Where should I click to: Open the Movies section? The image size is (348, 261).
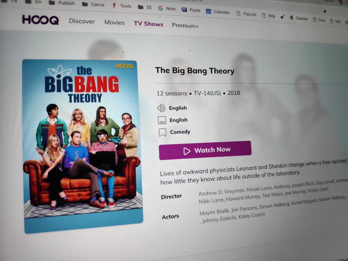pyautogui.click(x=114, y=23)
